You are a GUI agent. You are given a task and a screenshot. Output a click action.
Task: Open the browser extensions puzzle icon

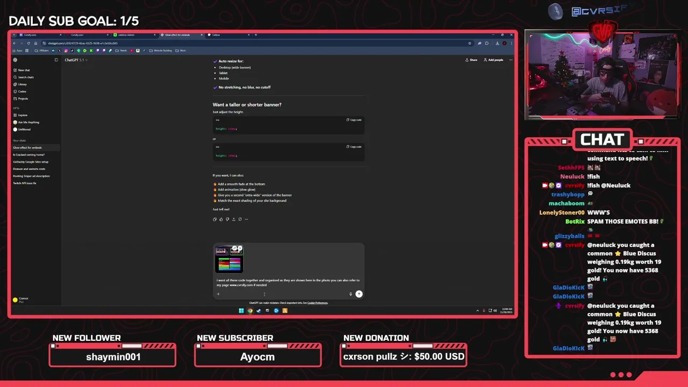pos(487,43)
